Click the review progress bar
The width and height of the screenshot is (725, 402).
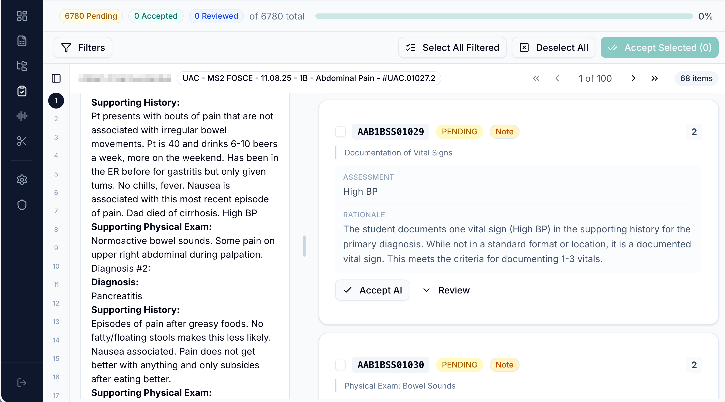tap(503, 16)
